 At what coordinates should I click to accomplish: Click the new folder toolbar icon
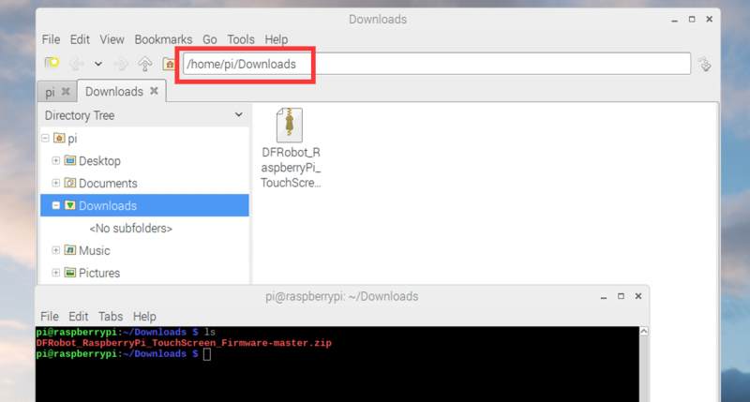[52, 63]
